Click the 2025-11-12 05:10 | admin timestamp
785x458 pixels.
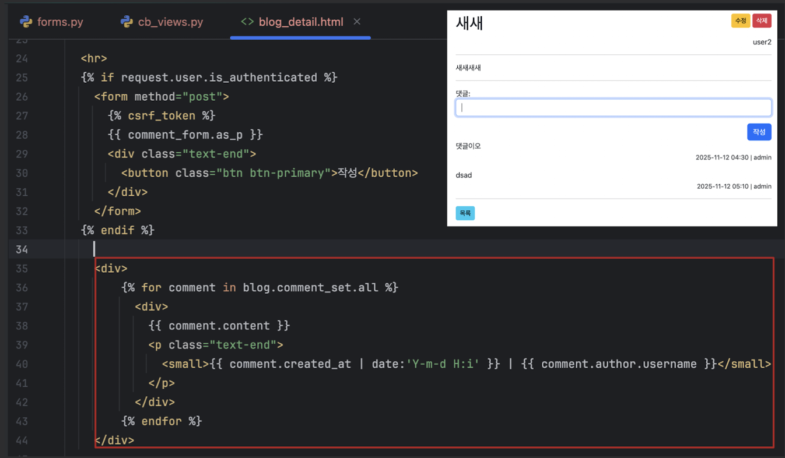(734, 186)
